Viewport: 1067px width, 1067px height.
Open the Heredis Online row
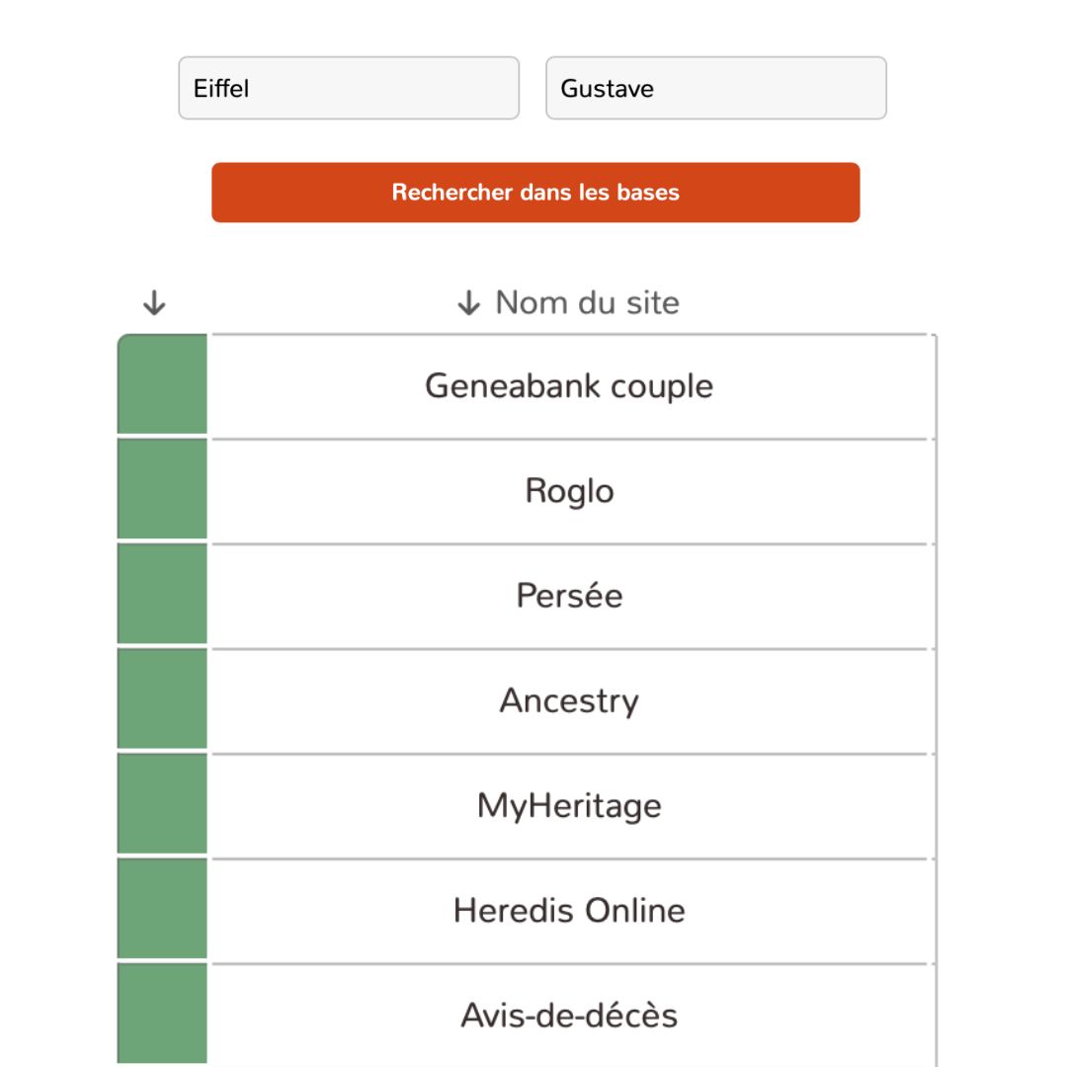click(x=569, y=911)
